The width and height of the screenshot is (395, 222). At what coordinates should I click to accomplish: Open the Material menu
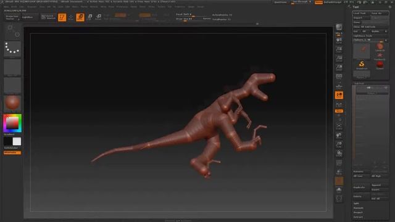(94, 7)
